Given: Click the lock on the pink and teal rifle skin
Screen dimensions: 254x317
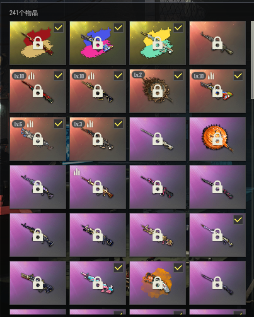Looking at the screenshot, I should tap(98, 283).
